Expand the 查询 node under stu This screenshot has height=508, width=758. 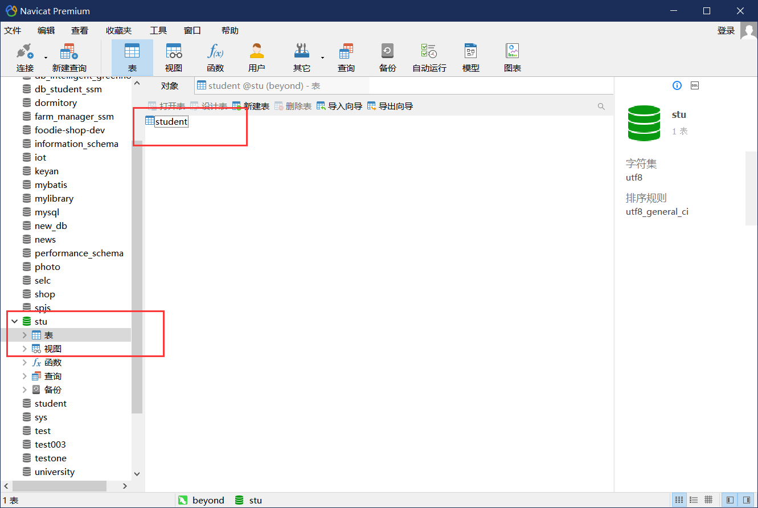tap(24, 375)
